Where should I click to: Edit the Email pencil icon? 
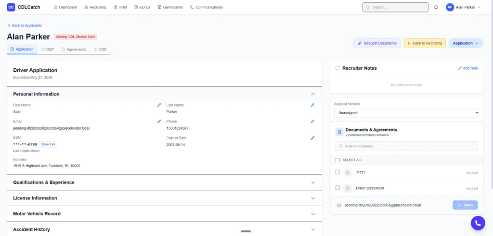159,121
